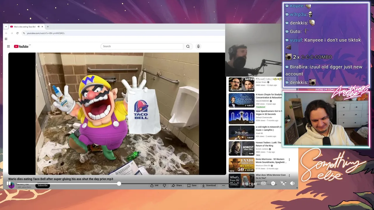Close the Wario dies eating Taco Bell tab
The height and width of the screenshot is (210, 374).
[x=42, y=27]
